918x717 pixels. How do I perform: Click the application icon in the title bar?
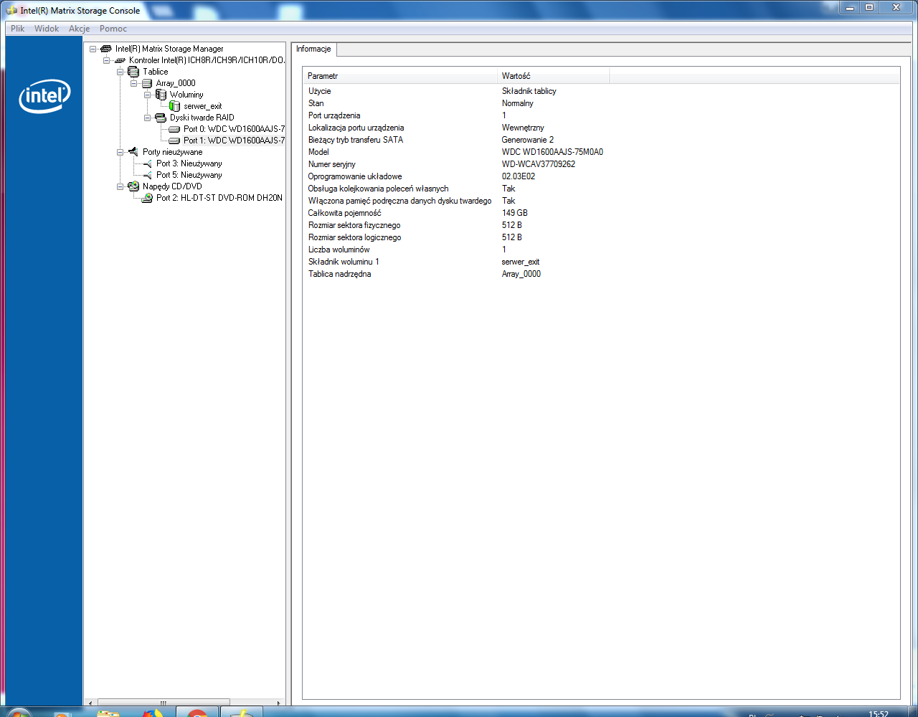(11, 11)
